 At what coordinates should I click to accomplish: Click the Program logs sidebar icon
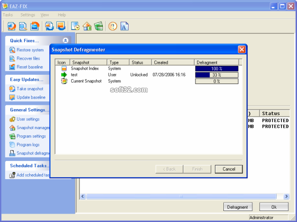(12, 145)
